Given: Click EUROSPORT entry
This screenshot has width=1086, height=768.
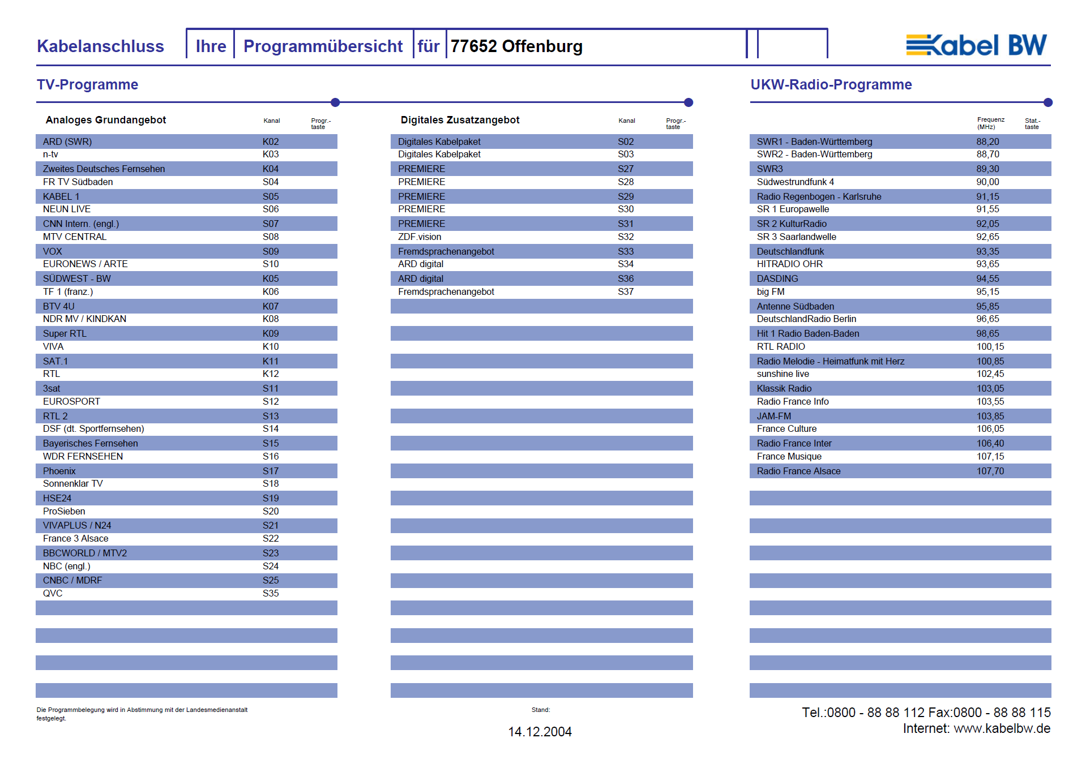Looking at the screenshot, I should pos(186,402).
